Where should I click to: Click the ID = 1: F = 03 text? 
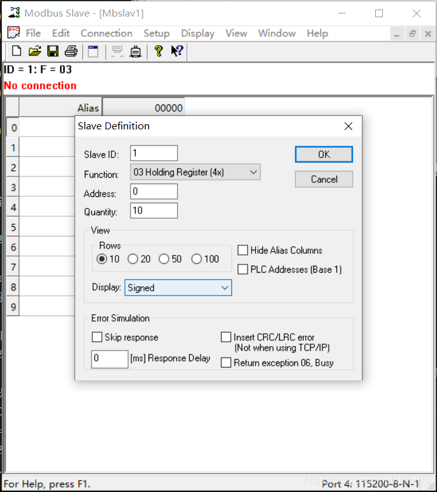[x=38, y=69]
